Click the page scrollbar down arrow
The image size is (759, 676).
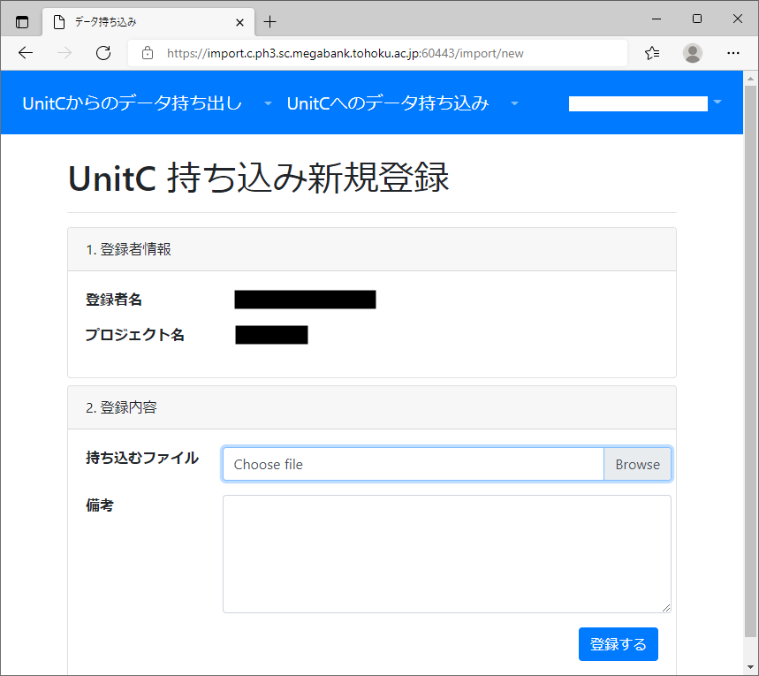click(750, 667)
